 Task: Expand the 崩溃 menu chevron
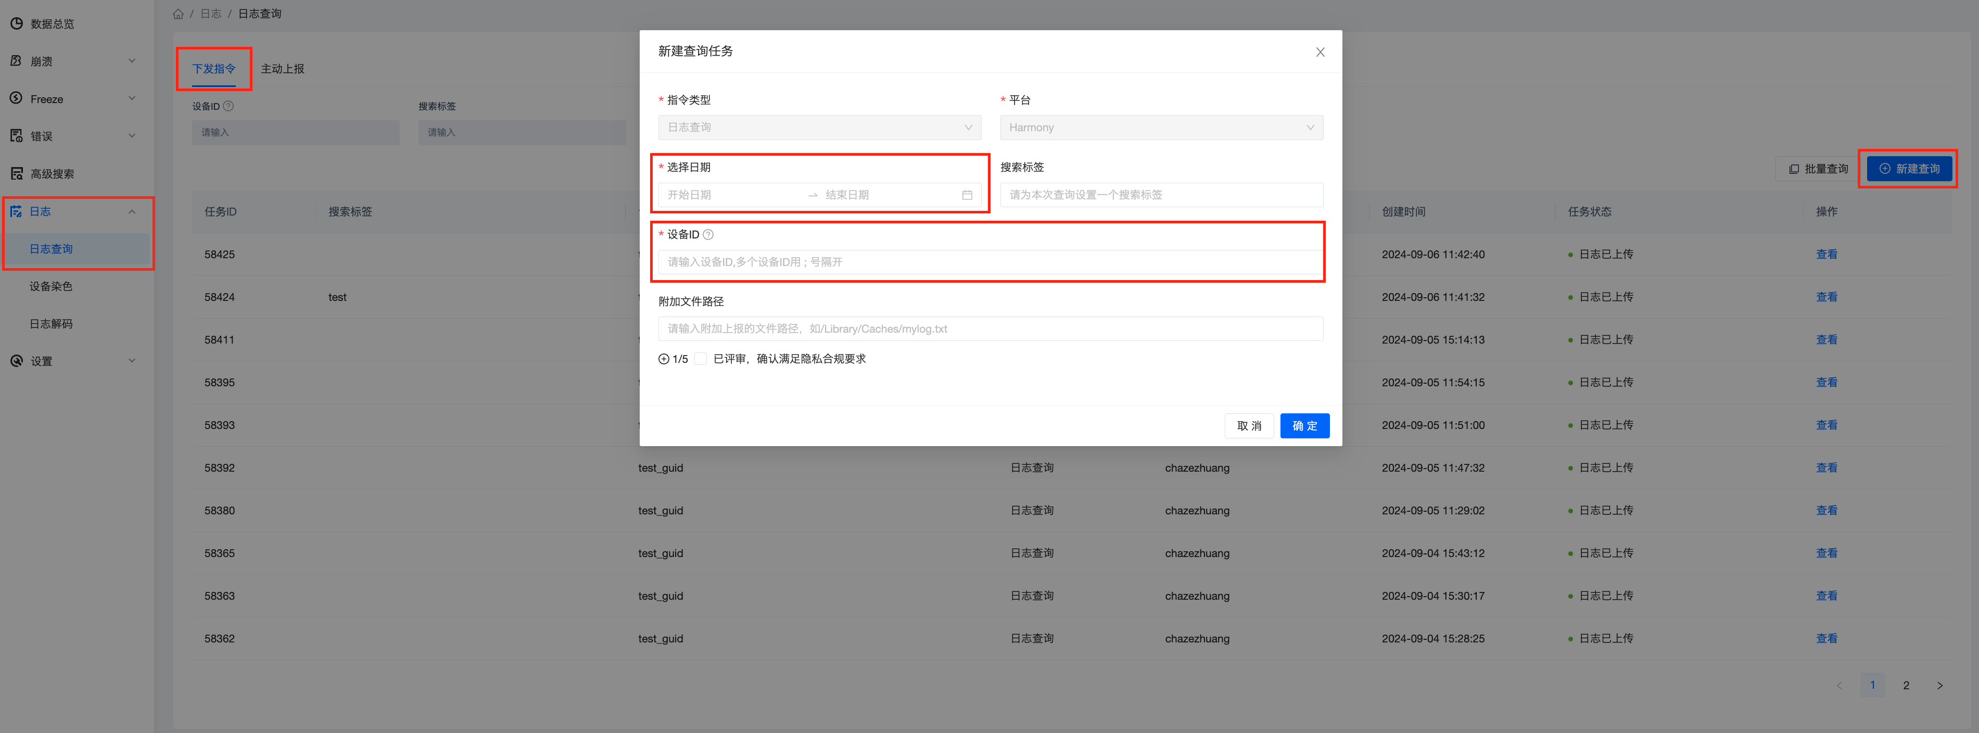132,61
